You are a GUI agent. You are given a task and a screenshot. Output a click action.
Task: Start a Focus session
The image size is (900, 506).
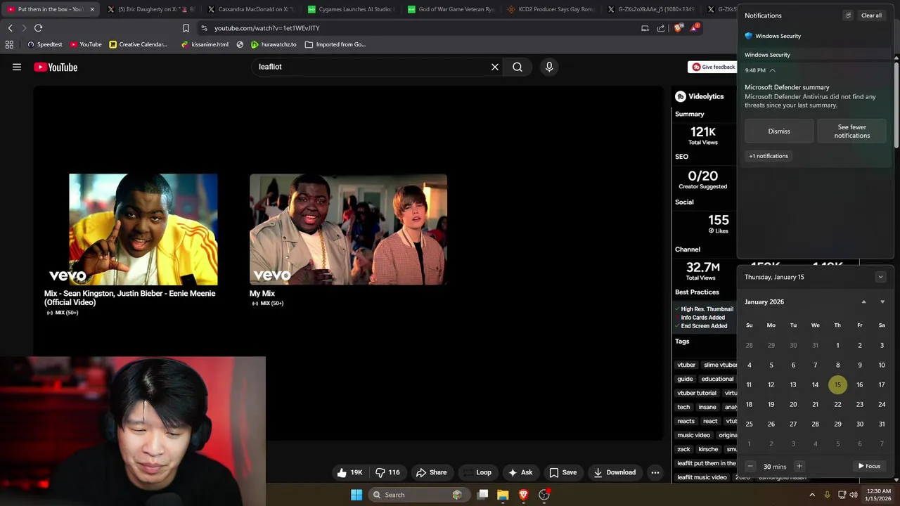click(x=869, y=466)
